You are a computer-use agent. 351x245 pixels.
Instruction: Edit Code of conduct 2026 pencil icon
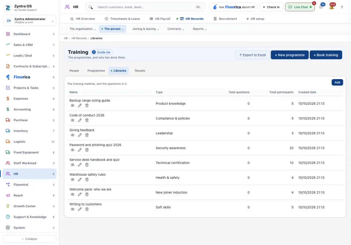(x=80, y=120)
